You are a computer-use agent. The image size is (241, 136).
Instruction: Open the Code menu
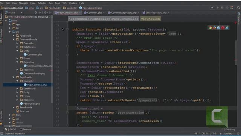tap(33, 3)
